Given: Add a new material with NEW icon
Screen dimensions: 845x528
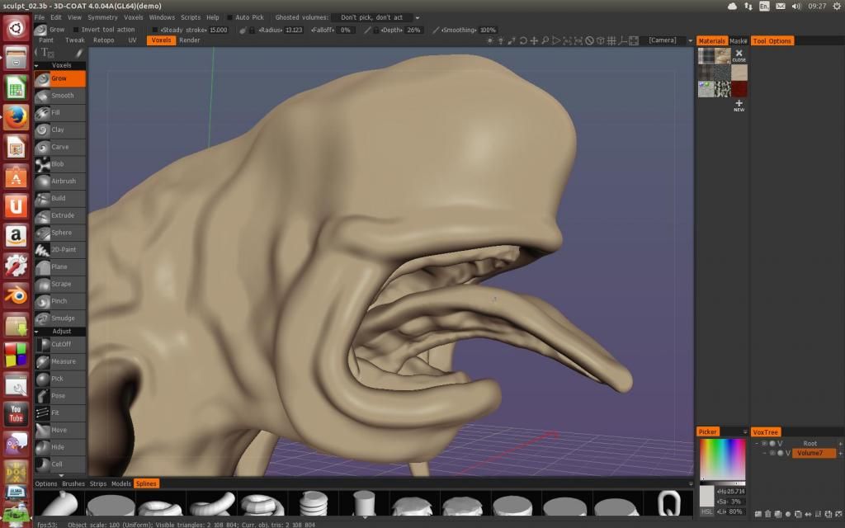Looking at the screenshot, I should 739,105.
